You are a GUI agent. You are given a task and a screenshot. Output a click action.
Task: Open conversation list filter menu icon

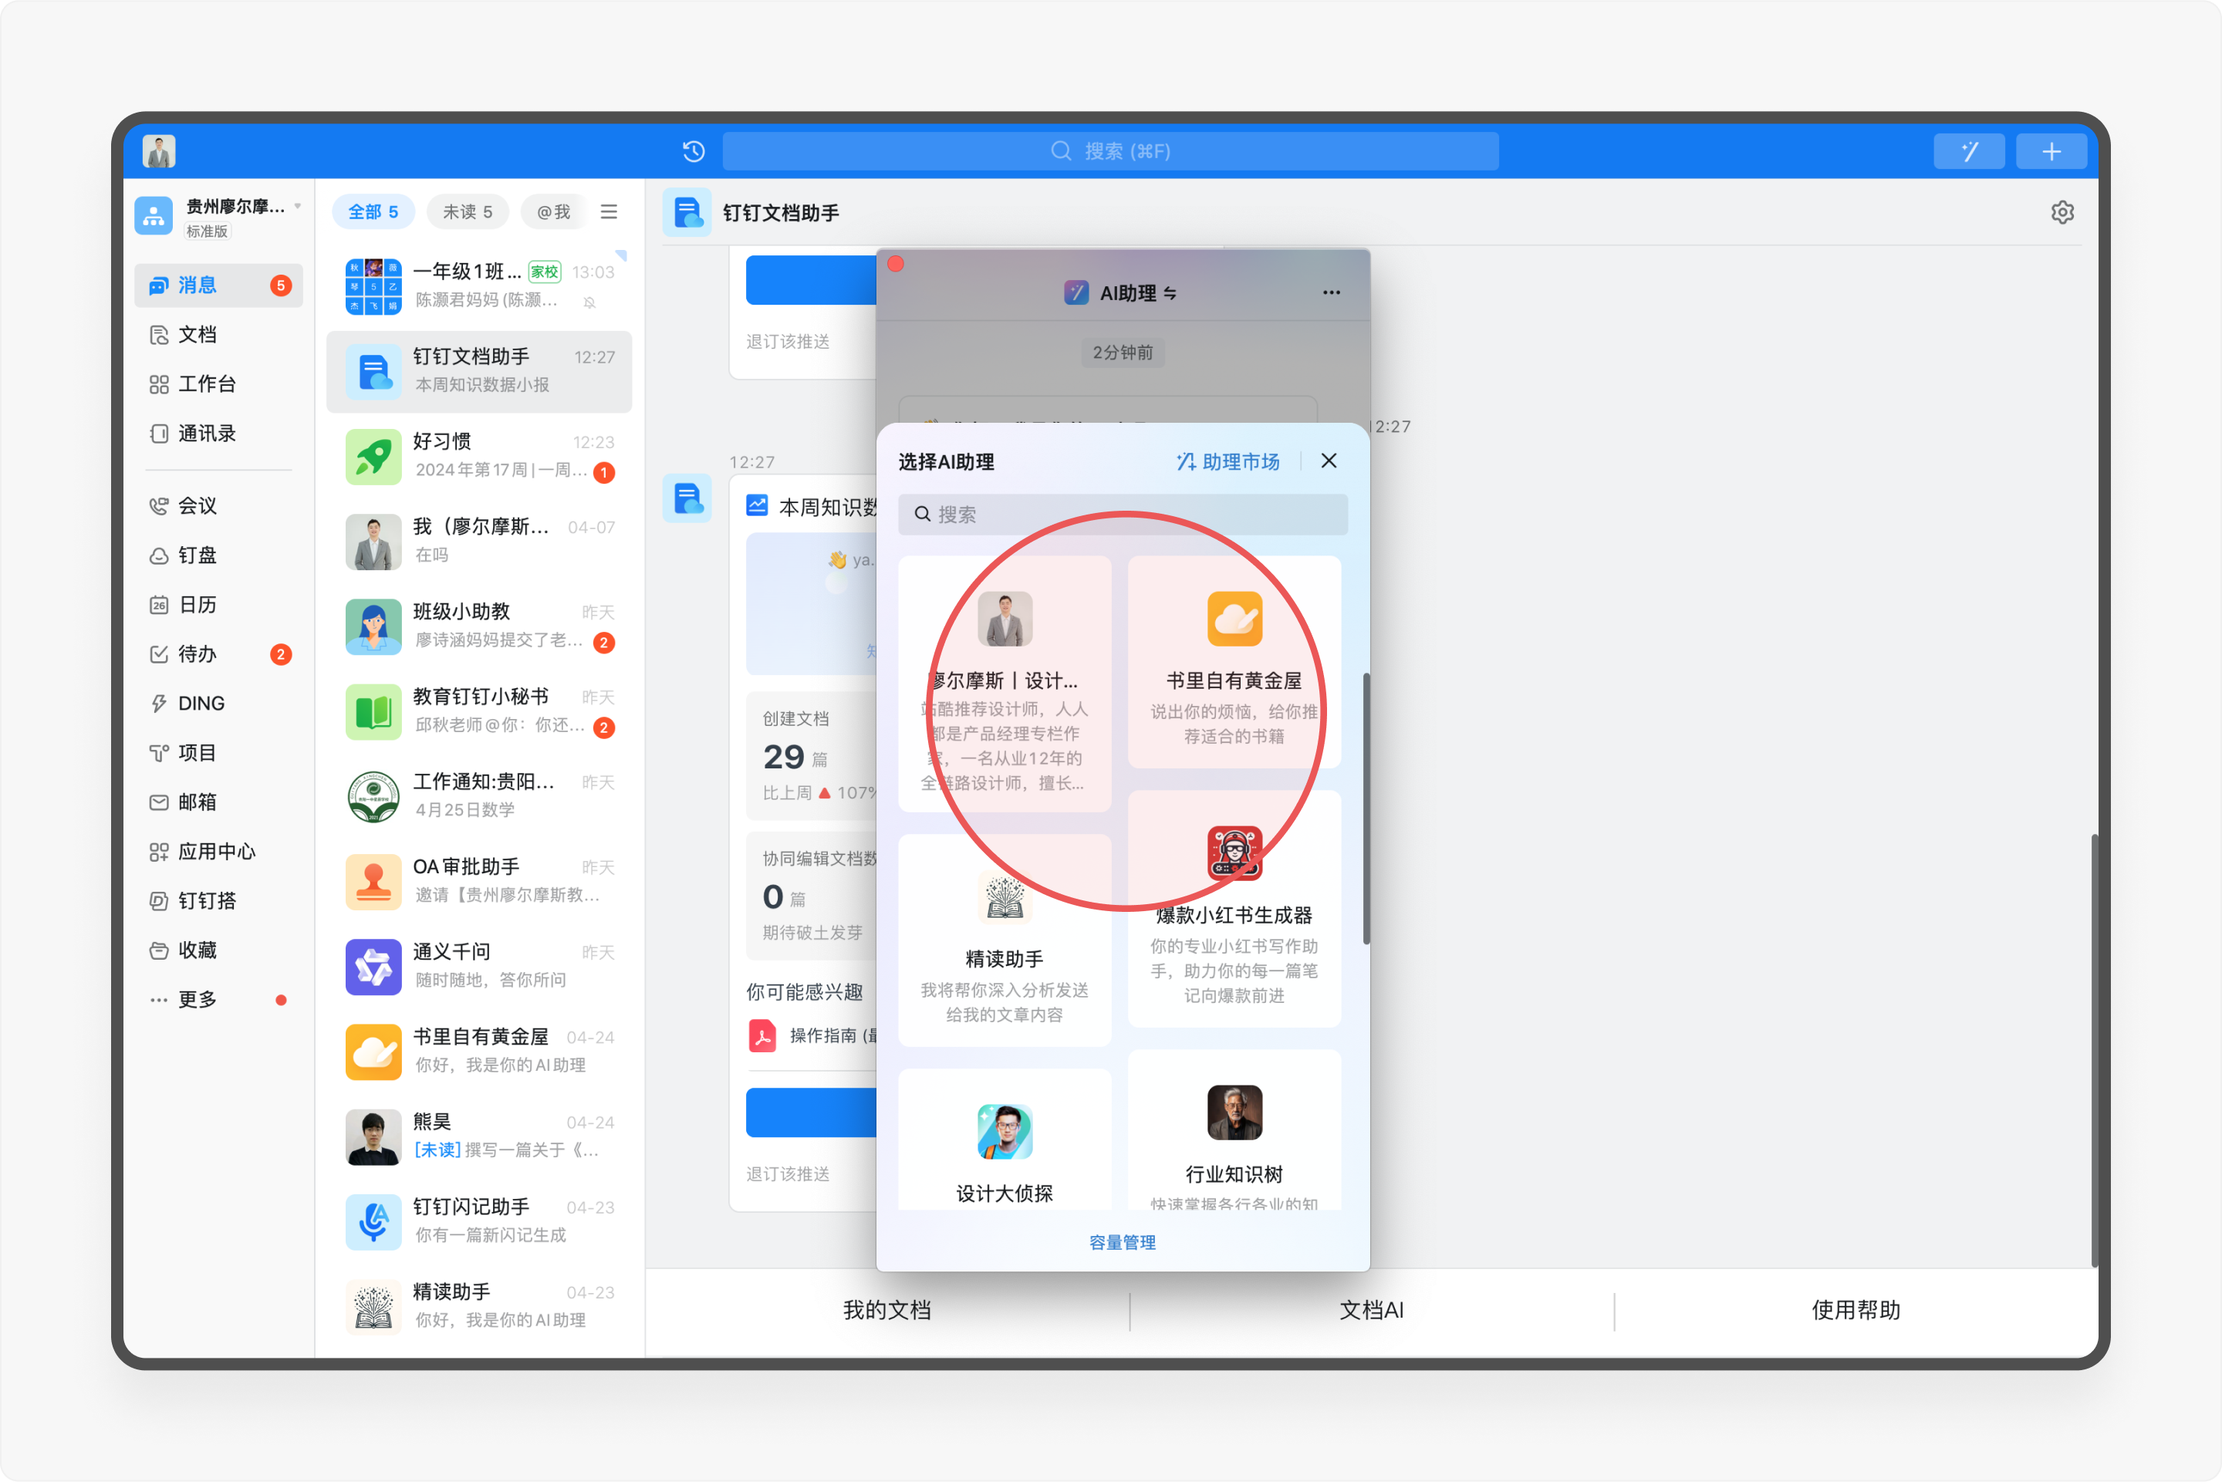(609, 211)
